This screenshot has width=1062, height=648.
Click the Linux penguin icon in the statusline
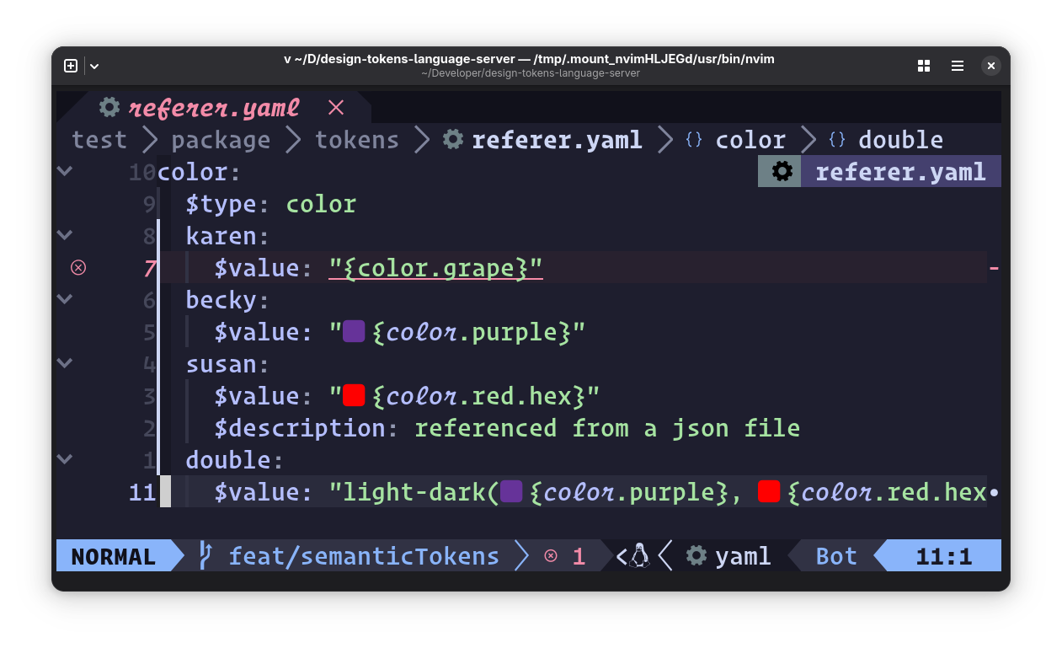638,555
